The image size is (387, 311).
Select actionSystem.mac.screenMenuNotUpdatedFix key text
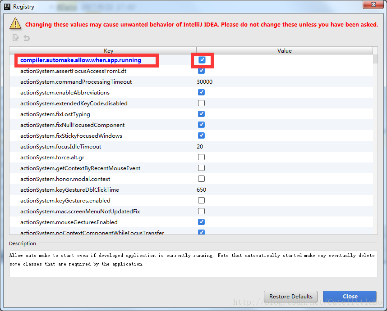80,212
